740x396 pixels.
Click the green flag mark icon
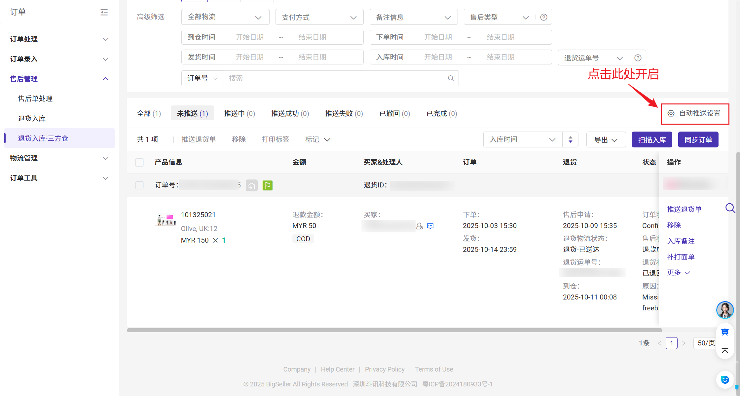click(x=267, y=185)
